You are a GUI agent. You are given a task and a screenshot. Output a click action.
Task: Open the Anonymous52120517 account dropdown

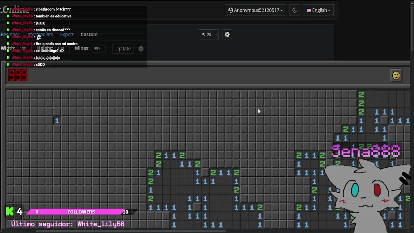click(x=256, y=10)
